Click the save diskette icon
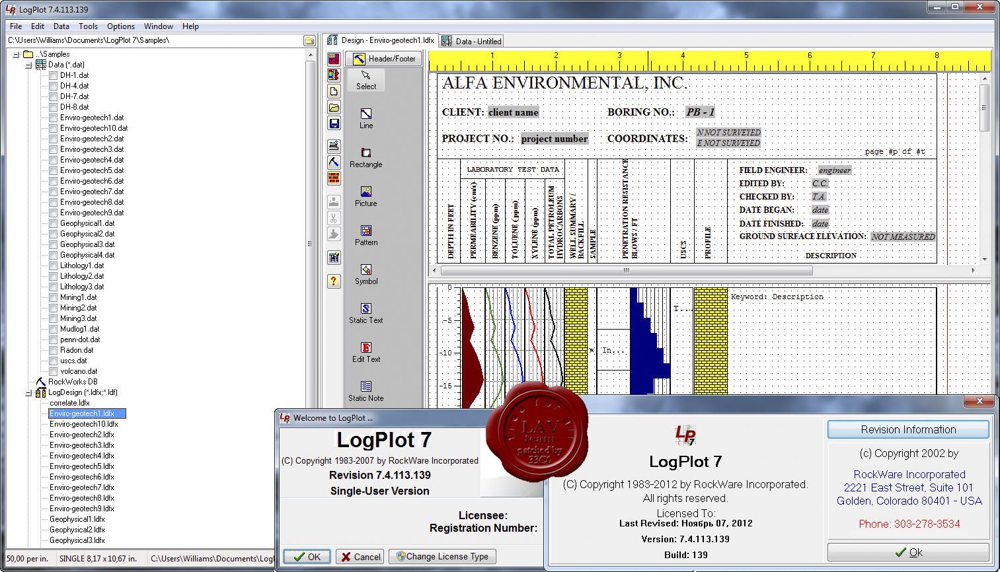The width and height of the screenshot is (1000, 572). [x=334, y=124]
